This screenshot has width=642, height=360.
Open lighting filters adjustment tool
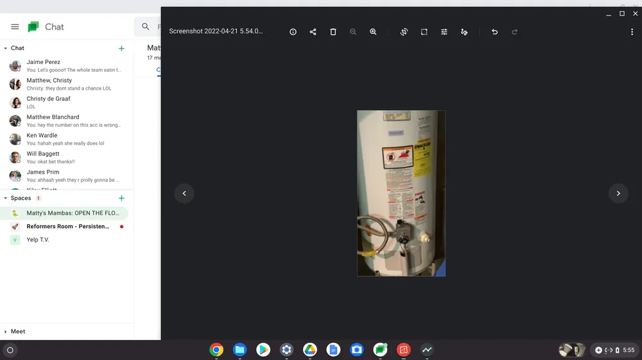444,32
